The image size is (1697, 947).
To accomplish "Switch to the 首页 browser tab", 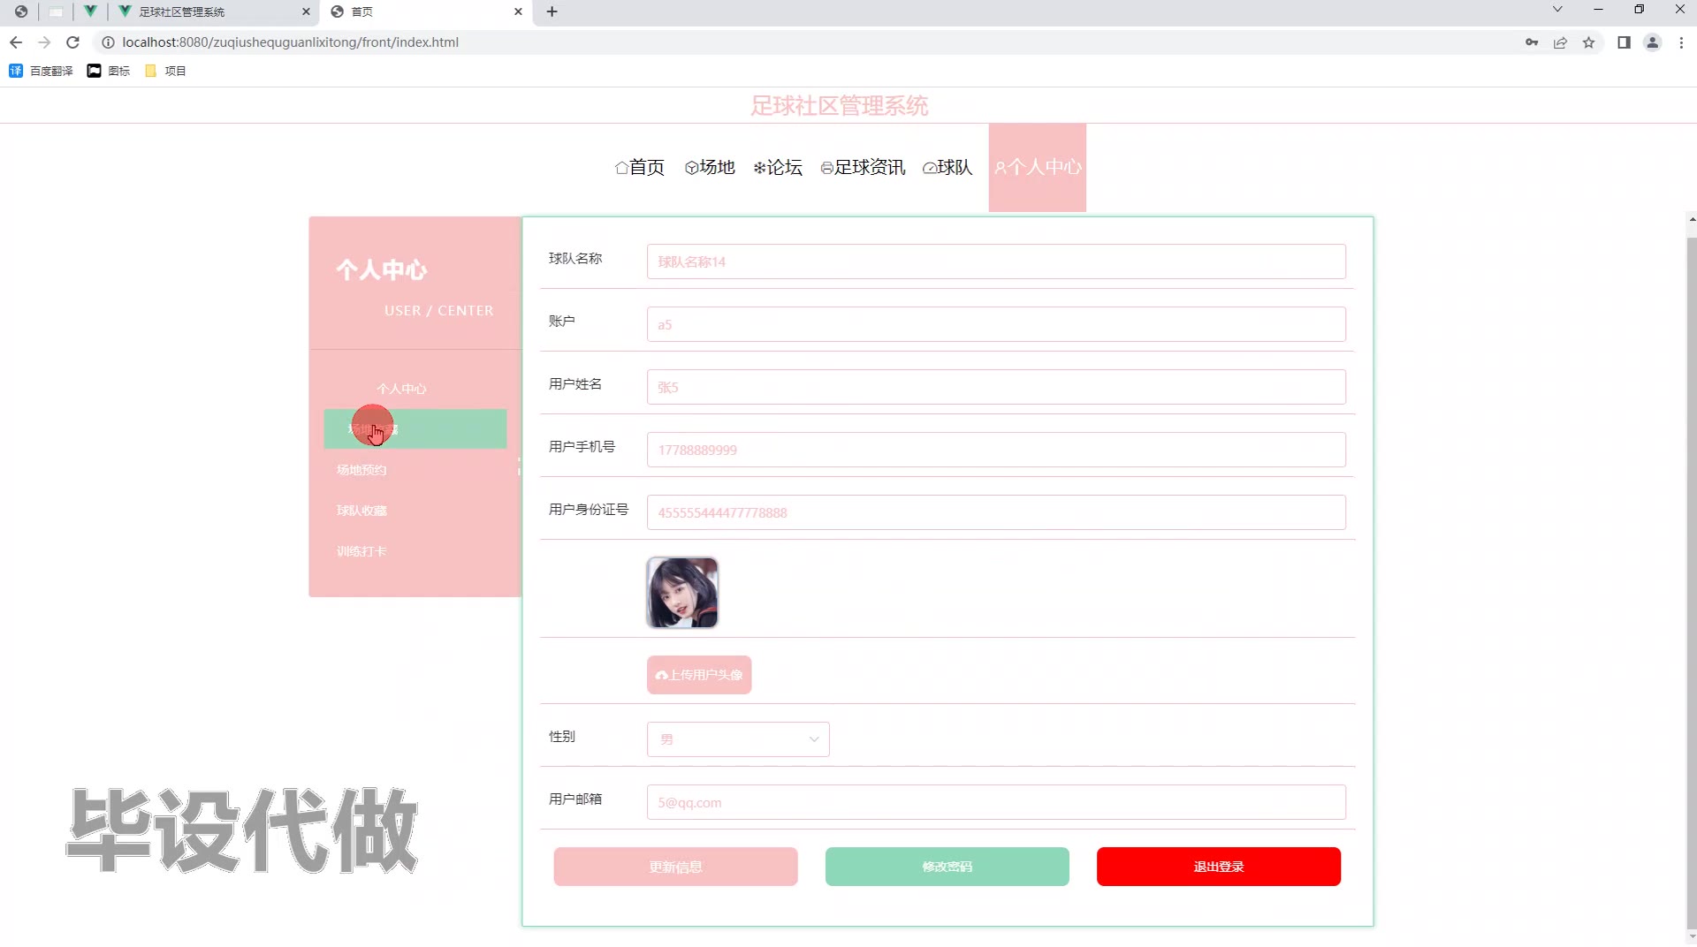I will (426, 11).
